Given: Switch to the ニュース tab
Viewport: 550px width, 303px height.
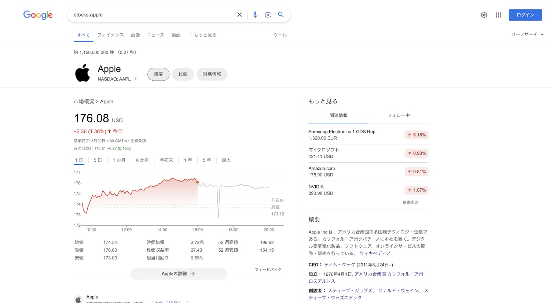Looking at the screenshot, I should coord(156,35).
